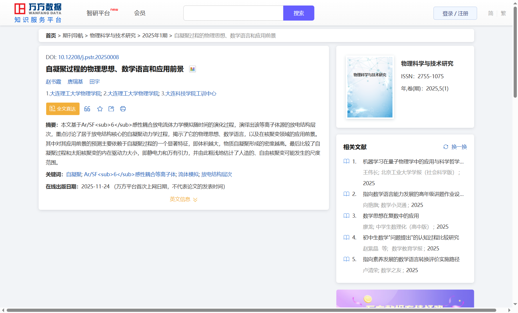This screenshot has height=313, width=518.
Task: Click the horizontal scrollbar at the bottom
Action: (251, 310)
